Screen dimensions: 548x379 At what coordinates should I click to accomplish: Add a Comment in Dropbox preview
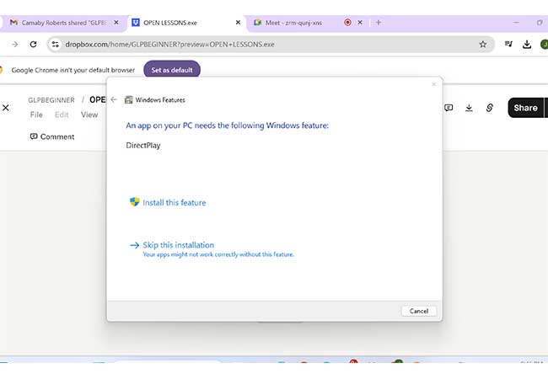click(x=52, y=136)
